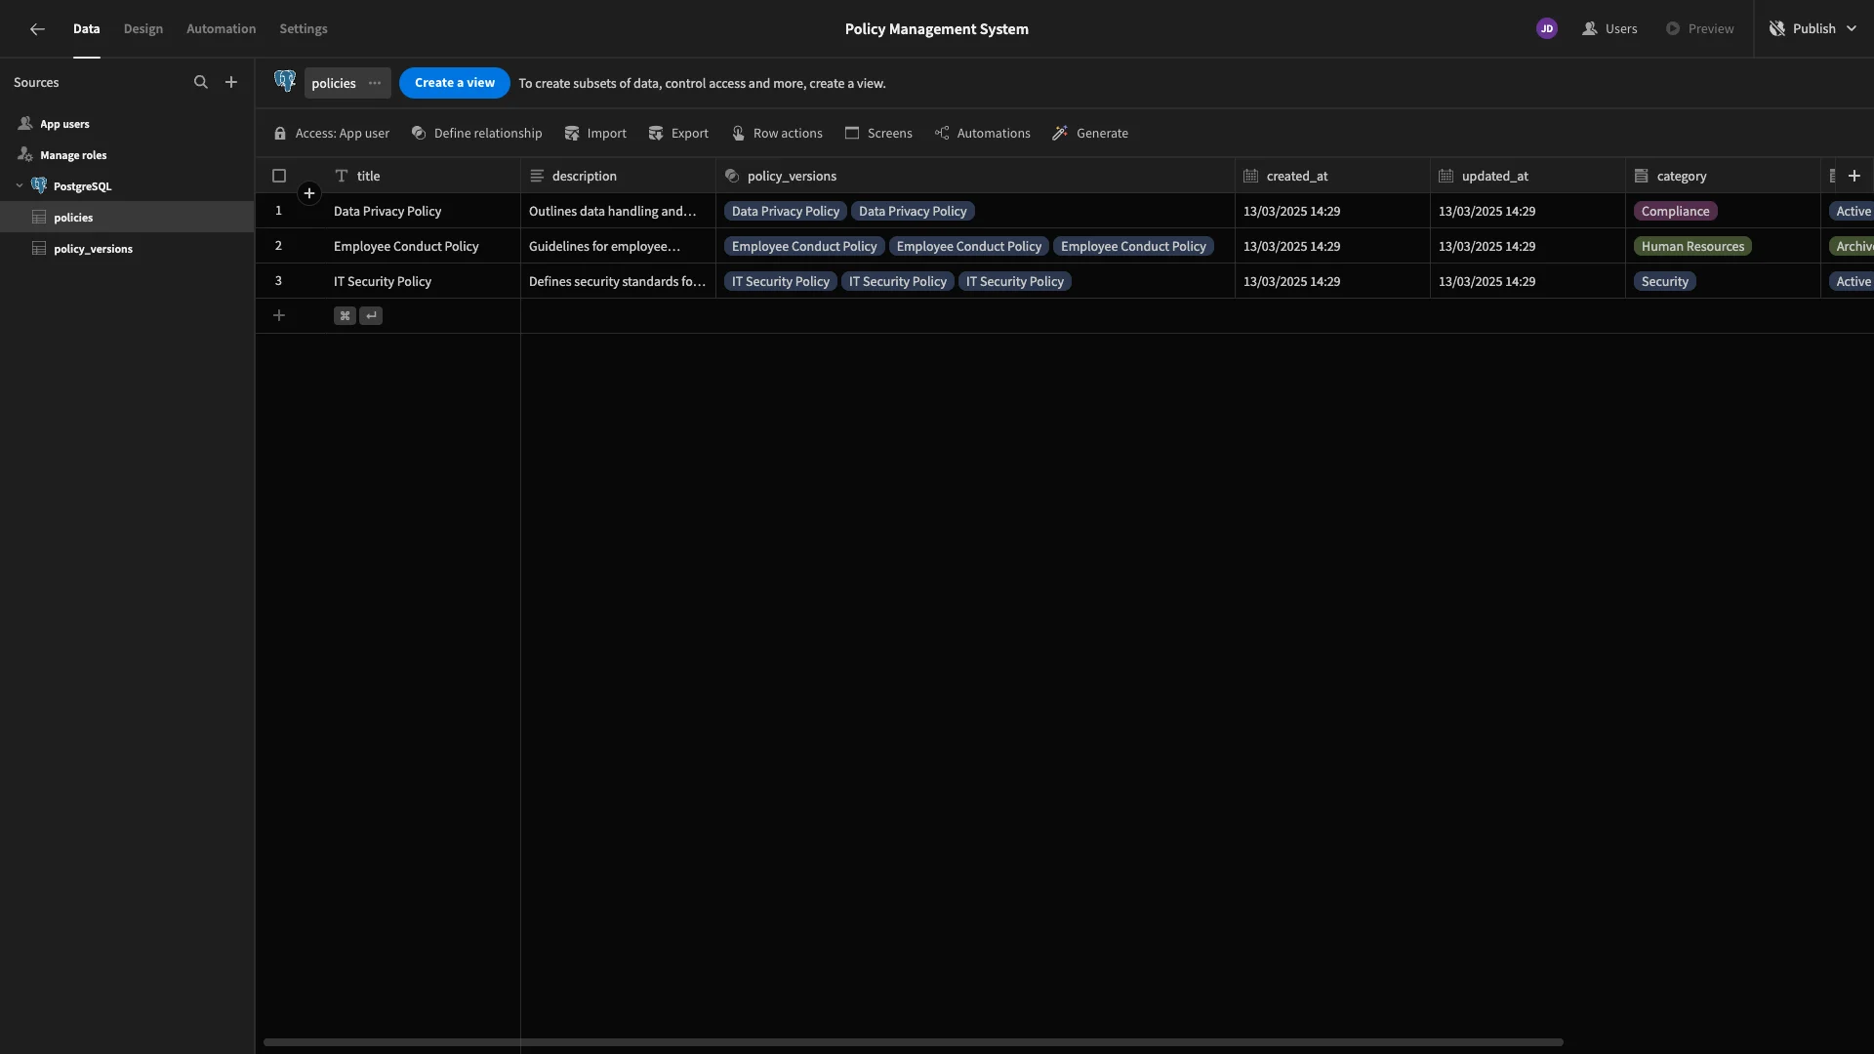Toggle the select-all rows checkbox
The image size is (1874, 1054).
[x=279, y=177]
